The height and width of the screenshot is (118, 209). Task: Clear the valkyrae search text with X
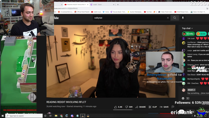[168, 18]
